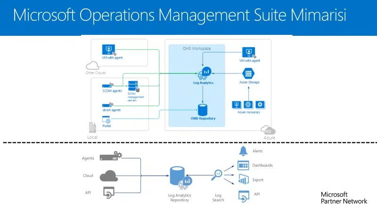Click the Azure resources label

coord(249,112)
